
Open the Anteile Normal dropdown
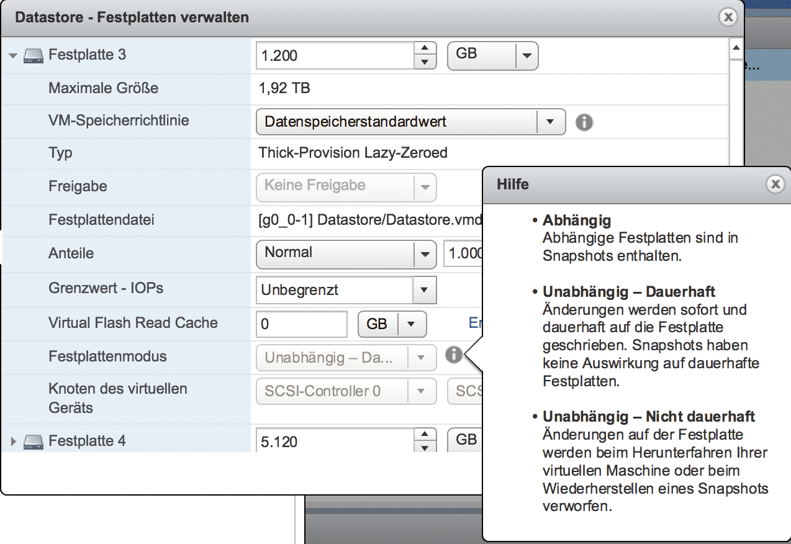tap(425, 254)
